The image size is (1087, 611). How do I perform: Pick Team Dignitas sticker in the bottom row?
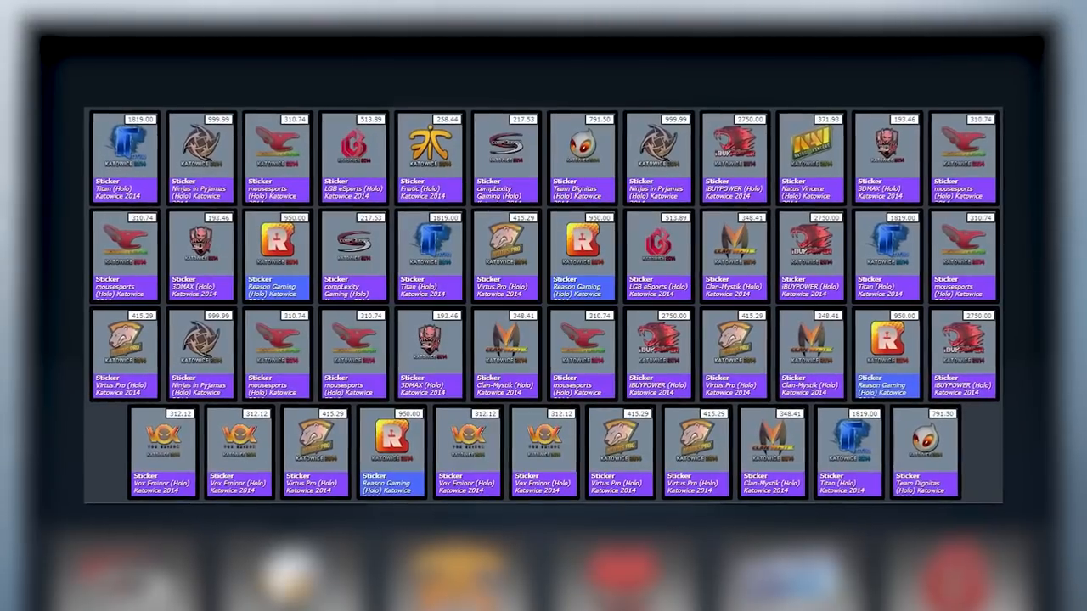(926, 451)
